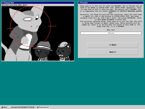Click the cat wearing pearl necklace
This screenshot has width=145, height=109.
64,51
